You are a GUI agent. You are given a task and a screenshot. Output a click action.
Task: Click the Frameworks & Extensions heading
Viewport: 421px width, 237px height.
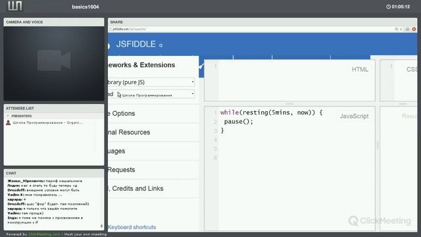point(141,65)
